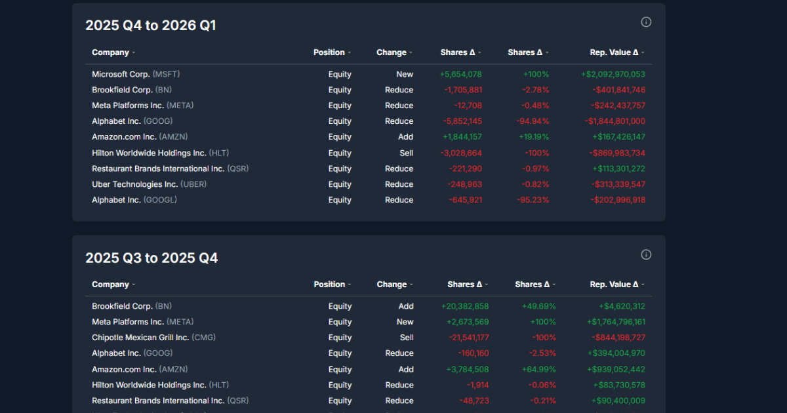787x413 pixels.
Task: Click the -$869,983,734 value
Action: click(618, 153)
